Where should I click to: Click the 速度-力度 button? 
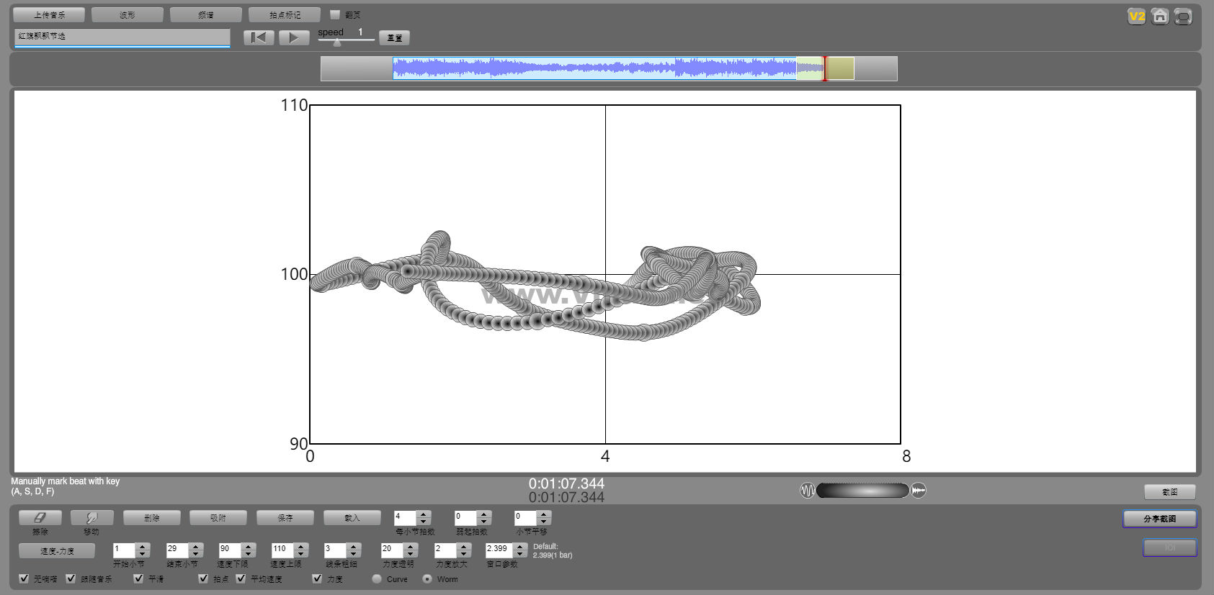tap(57, 550)
